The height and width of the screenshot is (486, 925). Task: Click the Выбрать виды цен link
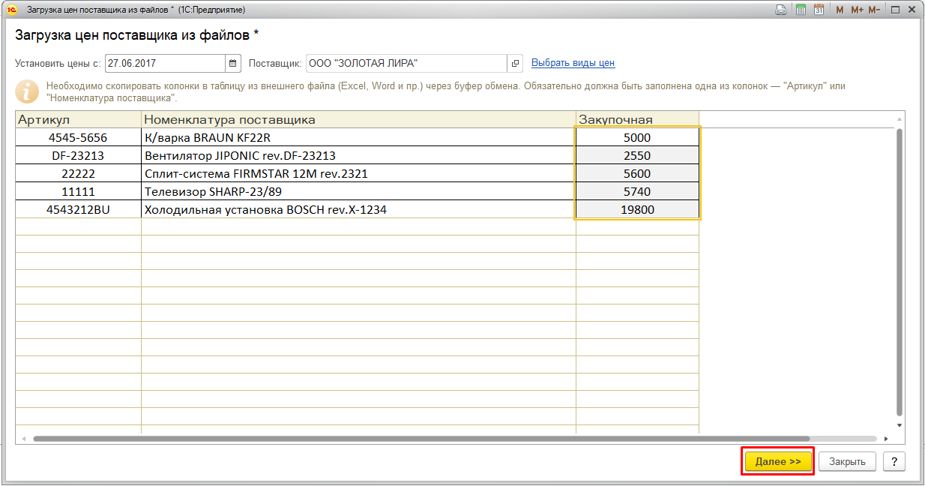(x=573, y=63)
